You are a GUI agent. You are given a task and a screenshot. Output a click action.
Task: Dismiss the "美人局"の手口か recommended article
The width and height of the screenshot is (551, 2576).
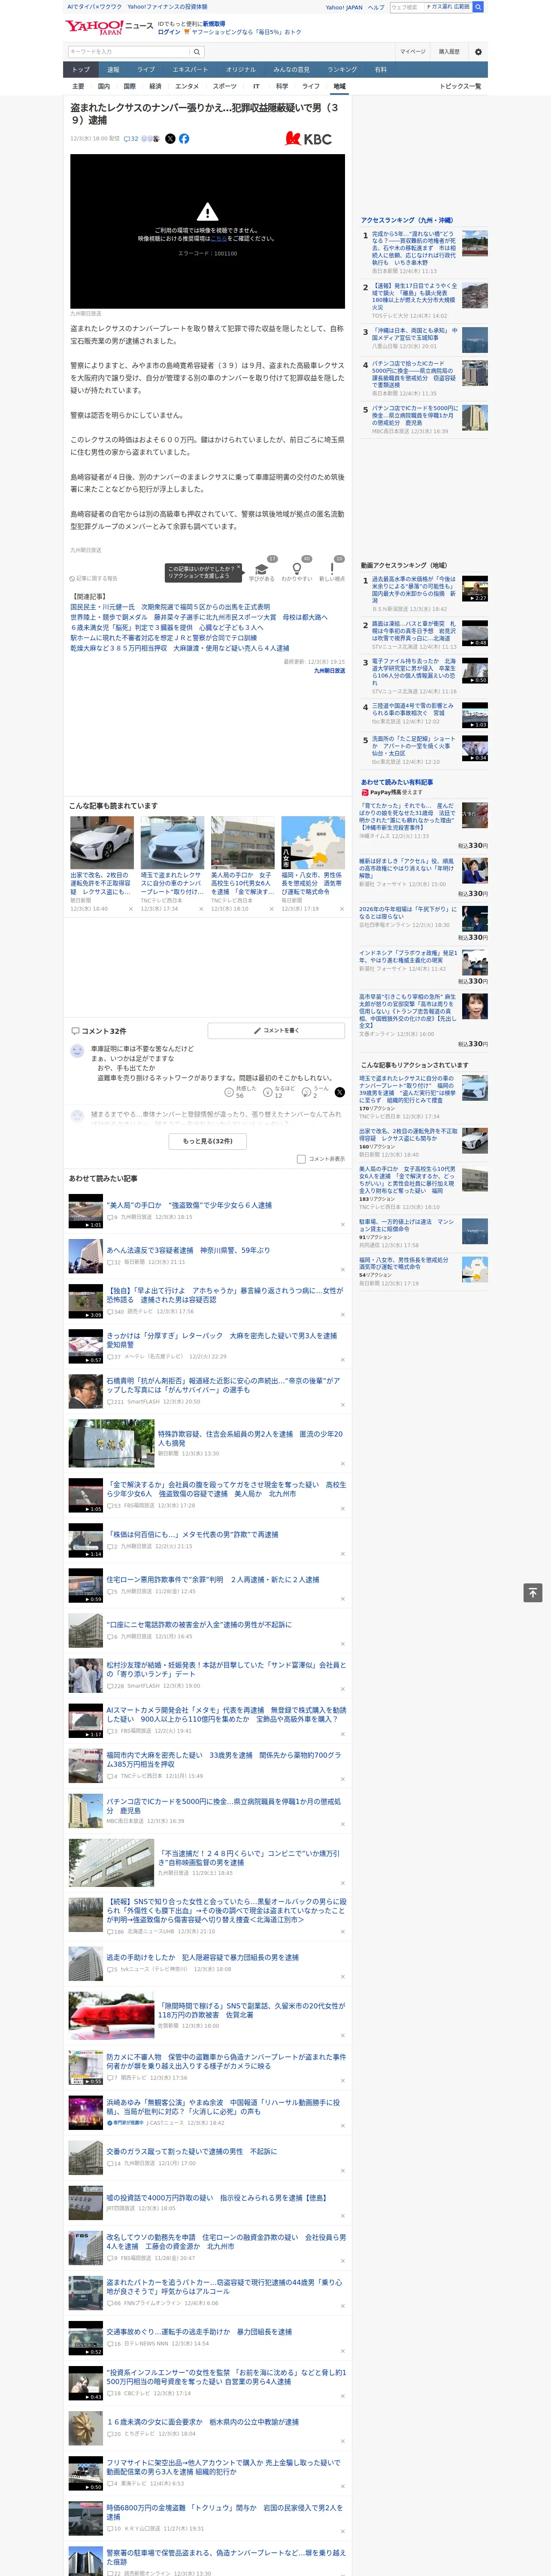click(x=343, y=1224)
